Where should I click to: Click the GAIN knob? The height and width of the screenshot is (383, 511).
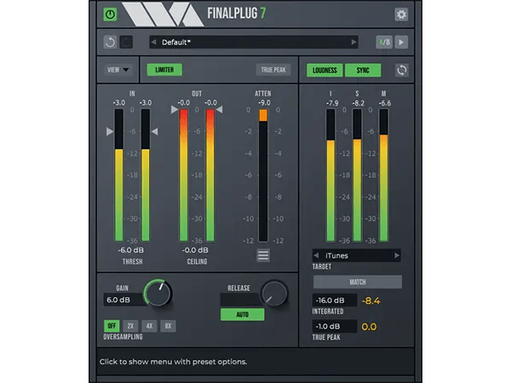pyautogui.click(x=158, y=293)
